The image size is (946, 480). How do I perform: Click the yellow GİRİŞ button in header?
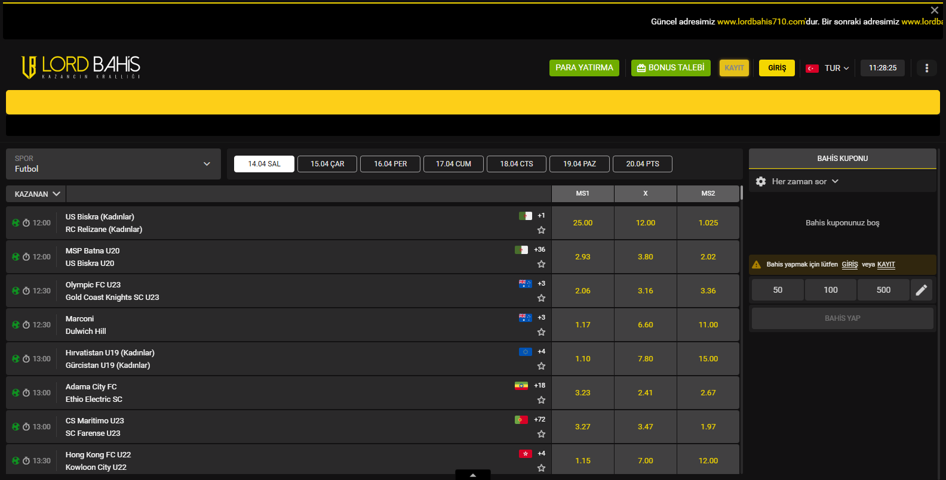point(777,68)
